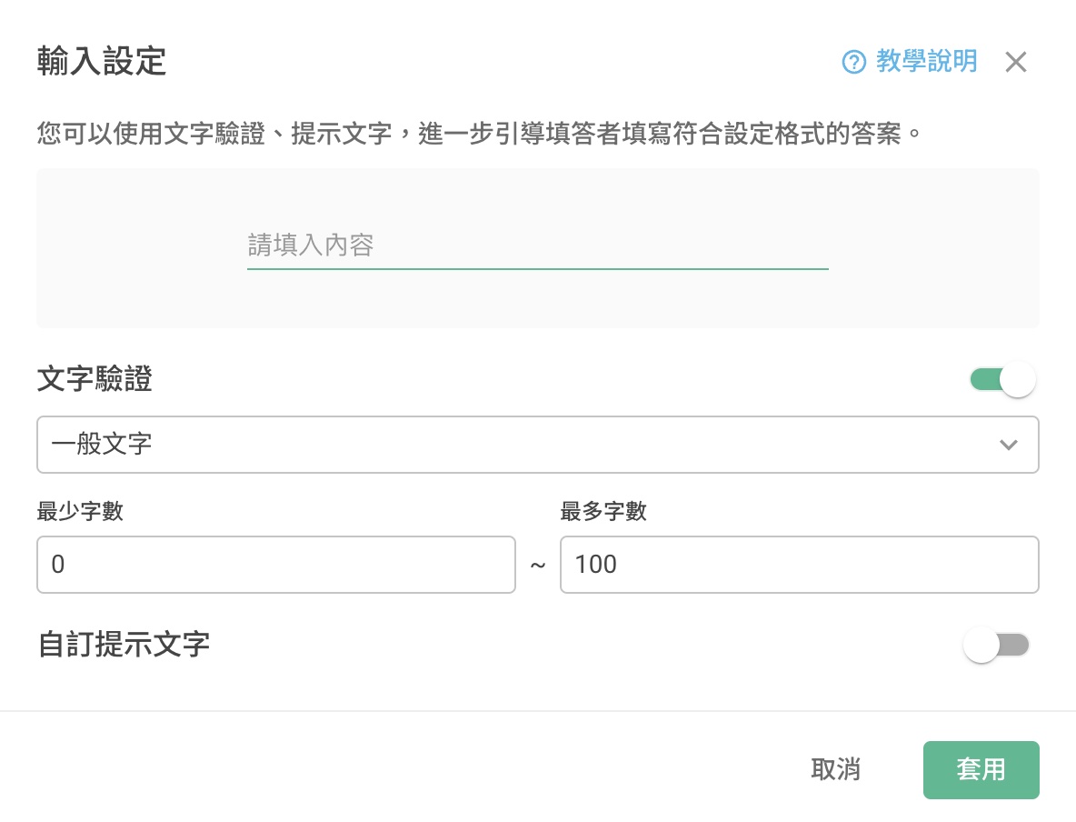Enable the 自訂提示文字 toggle switch

(996, 645)
